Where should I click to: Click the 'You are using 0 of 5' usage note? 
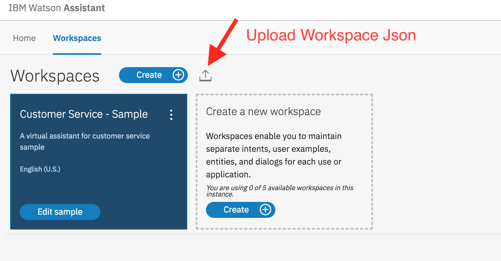point(280,191)
